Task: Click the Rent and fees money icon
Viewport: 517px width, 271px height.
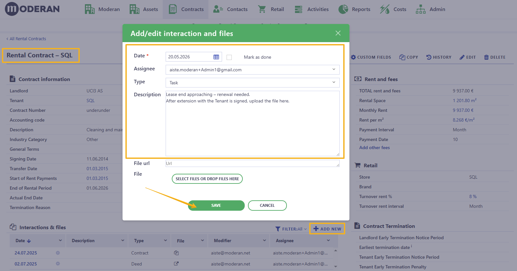Action: [x=358, y=79]
